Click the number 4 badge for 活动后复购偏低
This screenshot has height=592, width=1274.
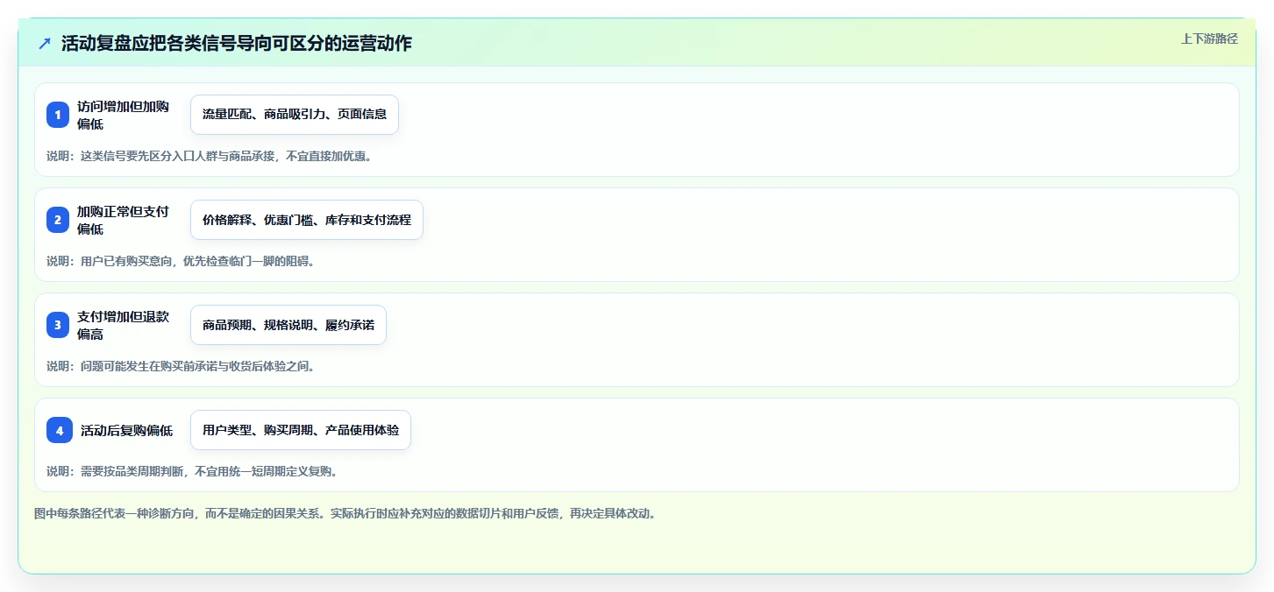click(x=60, y=430)
